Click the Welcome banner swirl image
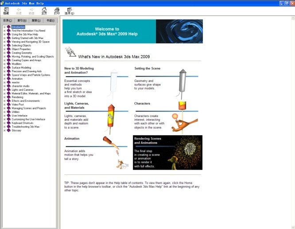This screenshot has height=229, width=295. pos(179,31)
